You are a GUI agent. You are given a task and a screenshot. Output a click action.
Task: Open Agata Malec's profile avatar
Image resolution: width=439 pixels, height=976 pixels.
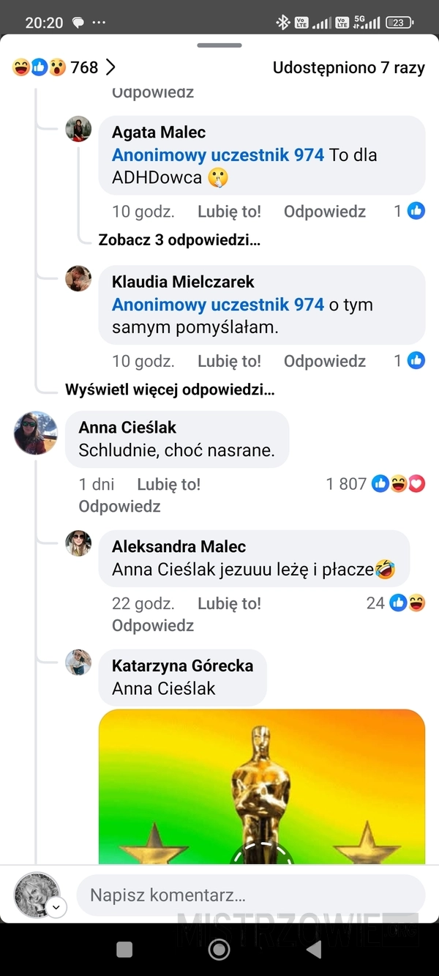[x=78, y=130]
